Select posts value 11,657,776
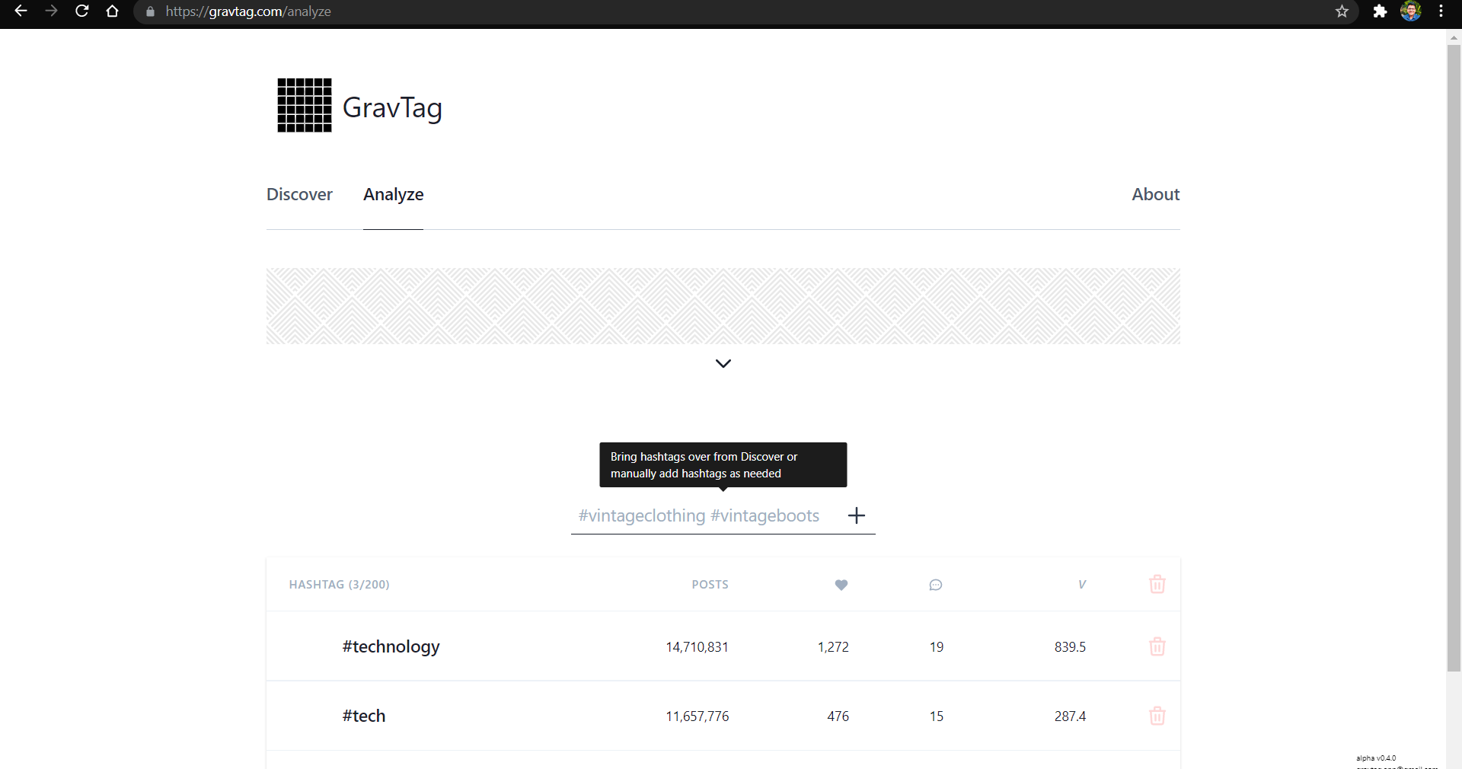 (697, 716)
